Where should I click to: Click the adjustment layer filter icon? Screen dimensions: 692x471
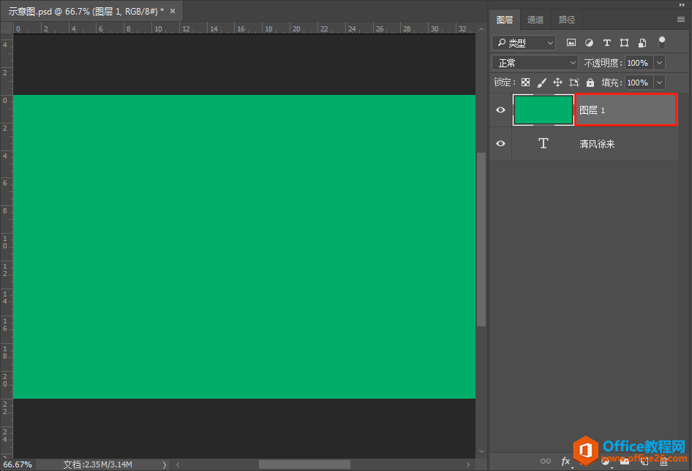point(589,43)
